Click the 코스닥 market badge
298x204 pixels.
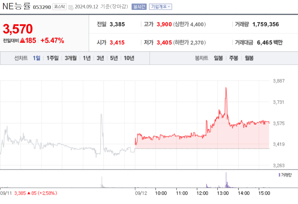[59, 7]
